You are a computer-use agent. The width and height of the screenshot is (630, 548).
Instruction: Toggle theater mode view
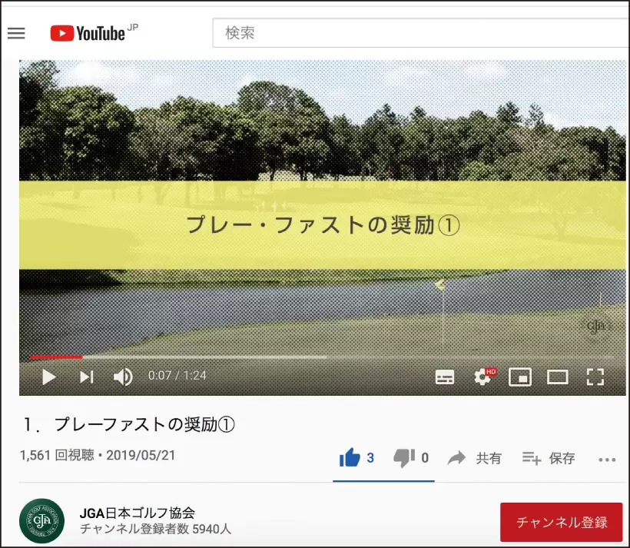557,377
